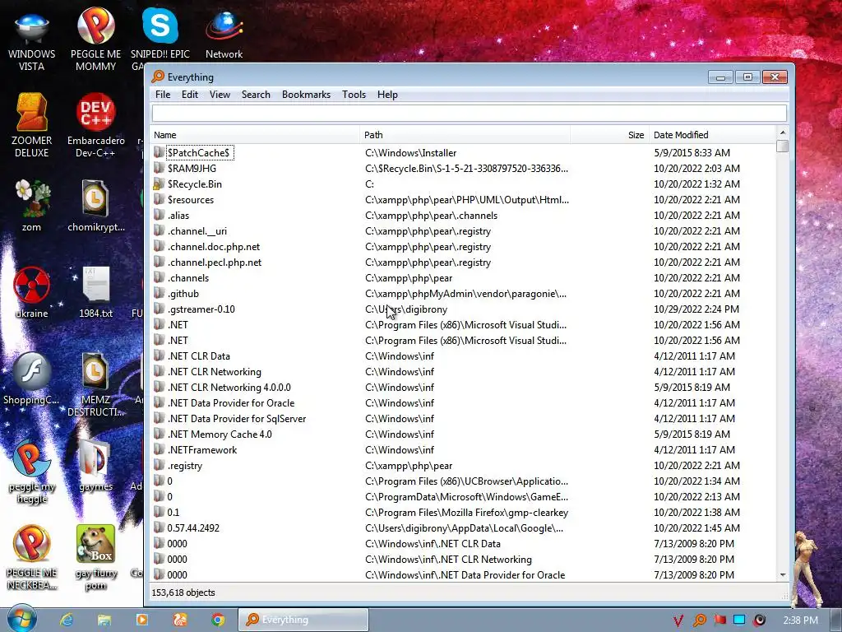The image size is (842, 632).
Task: Open the Edit menu
Action: tap(190, 95)
